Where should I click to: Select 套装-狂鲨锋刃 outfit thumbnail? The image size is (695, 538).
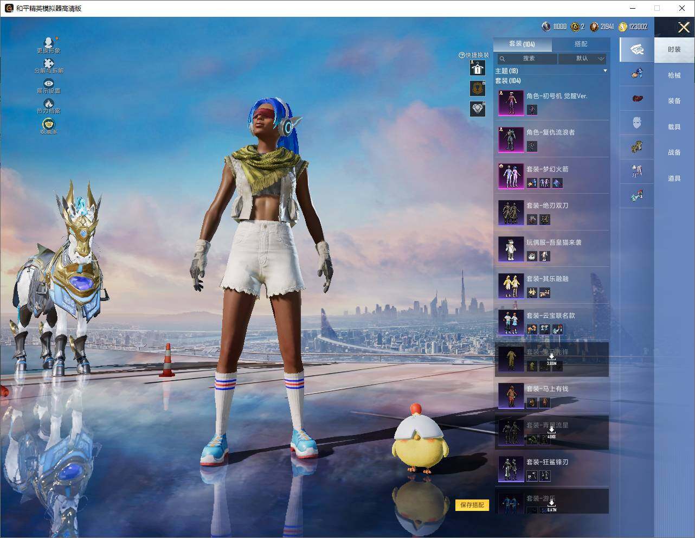click(511, 469)
